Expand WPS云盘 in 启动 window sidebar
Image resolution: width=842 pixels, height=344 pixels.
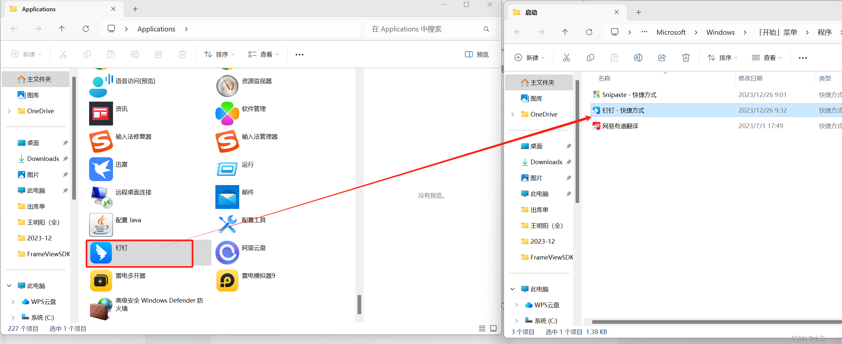click(517, 305)
